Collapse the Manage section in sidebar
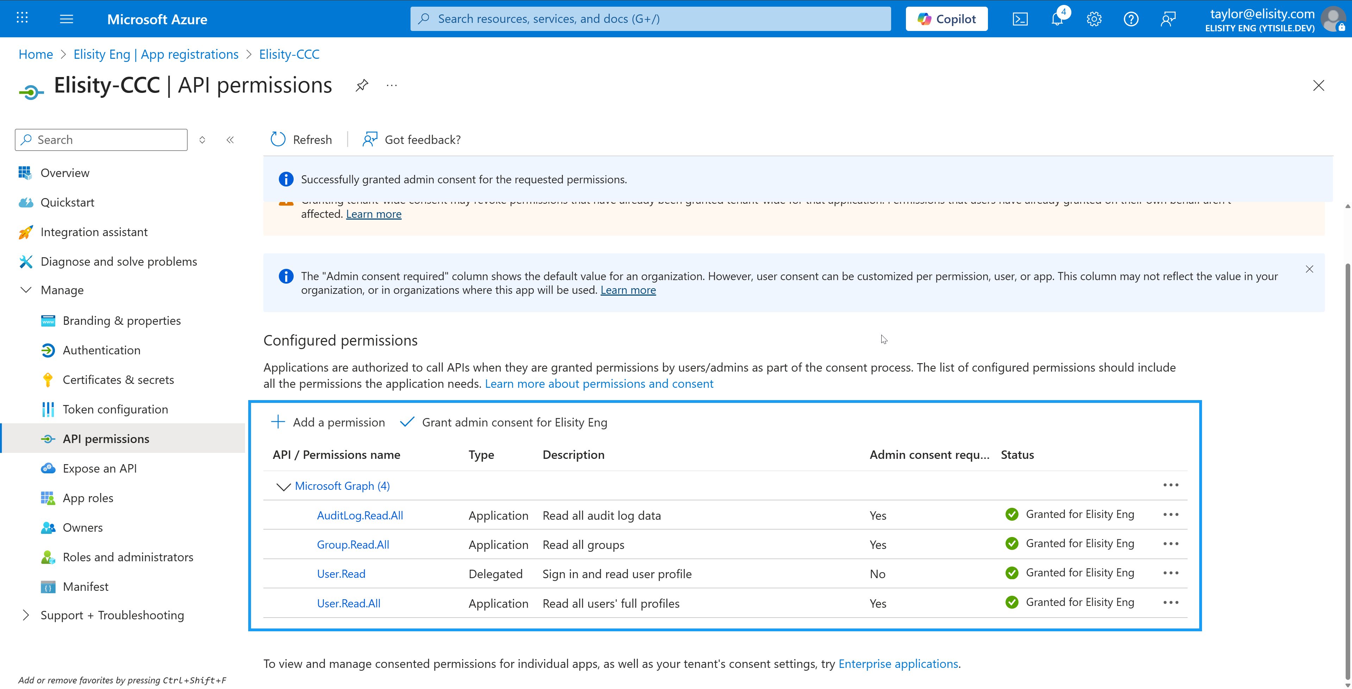1352x689 pixels. (26, 290)
